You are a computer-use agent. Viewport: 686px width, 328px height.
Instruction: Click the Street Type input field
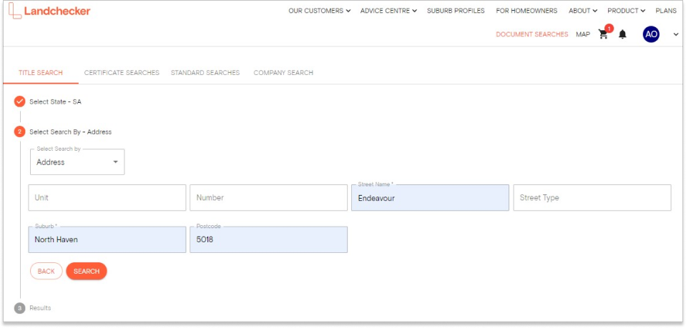tap(592, 198)
